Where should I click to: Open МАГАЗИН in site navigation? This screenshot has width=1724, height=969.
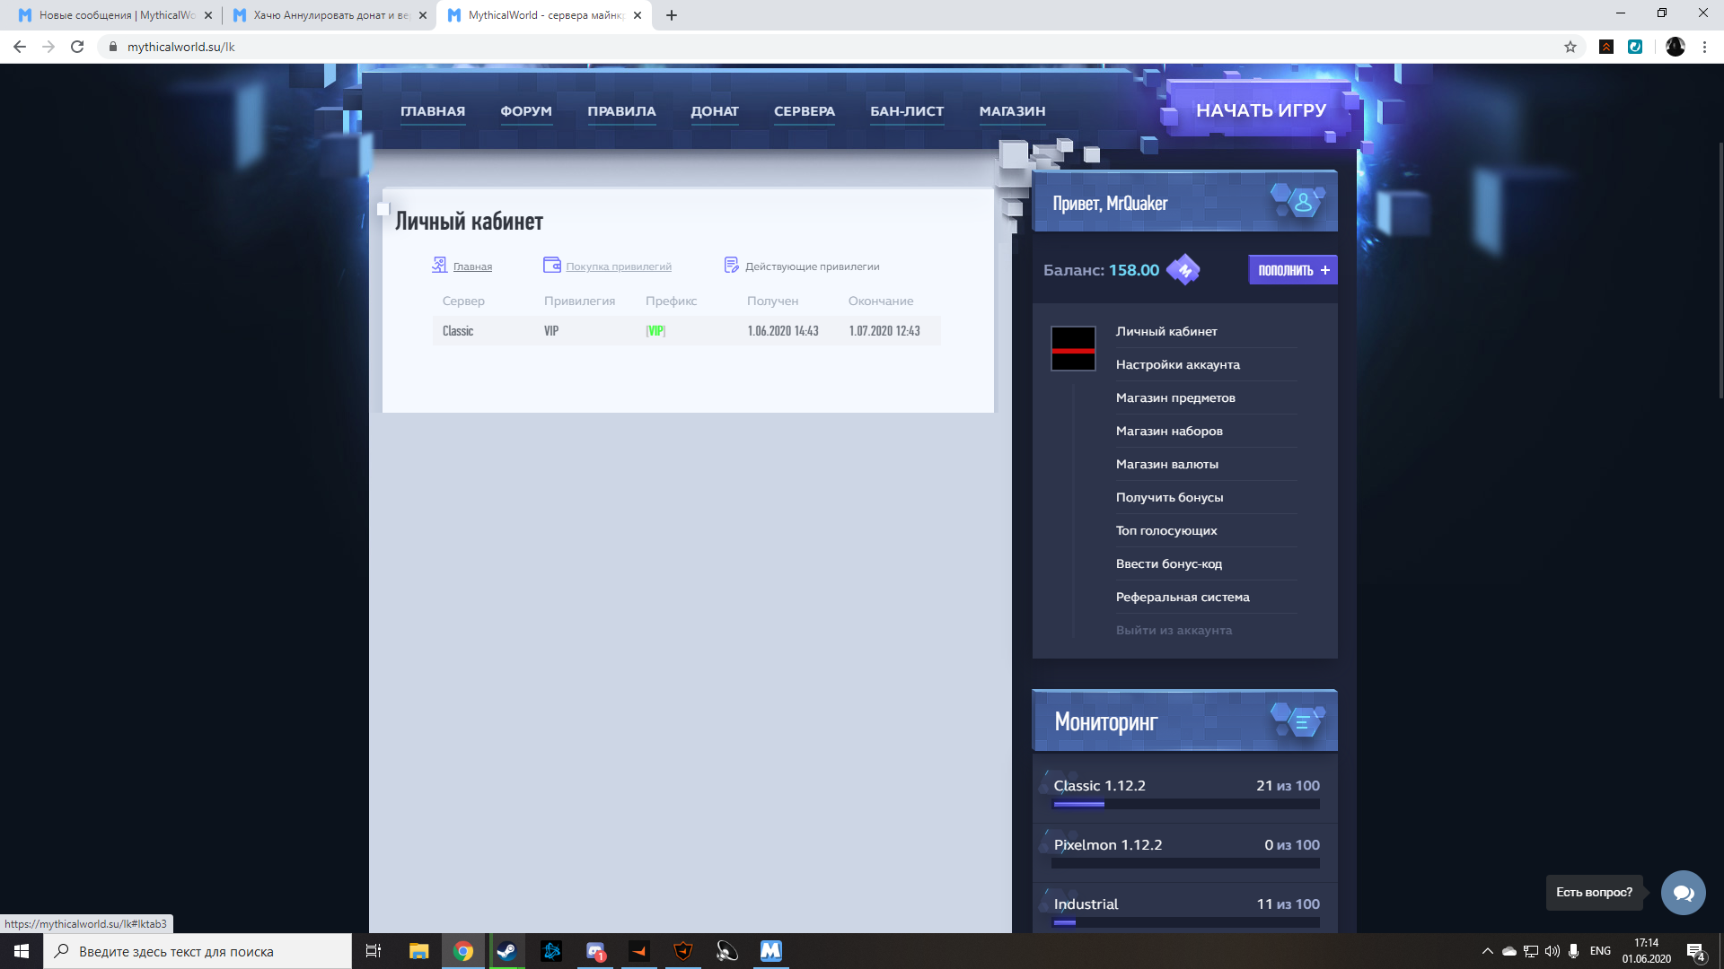pyautogui.click(x=1012, y=111)
